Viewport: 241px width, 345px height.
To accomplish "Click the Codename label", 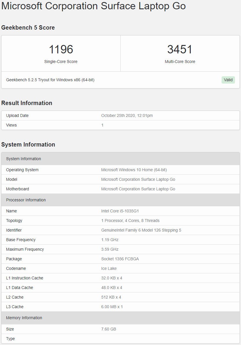I will tap(16, 268).
